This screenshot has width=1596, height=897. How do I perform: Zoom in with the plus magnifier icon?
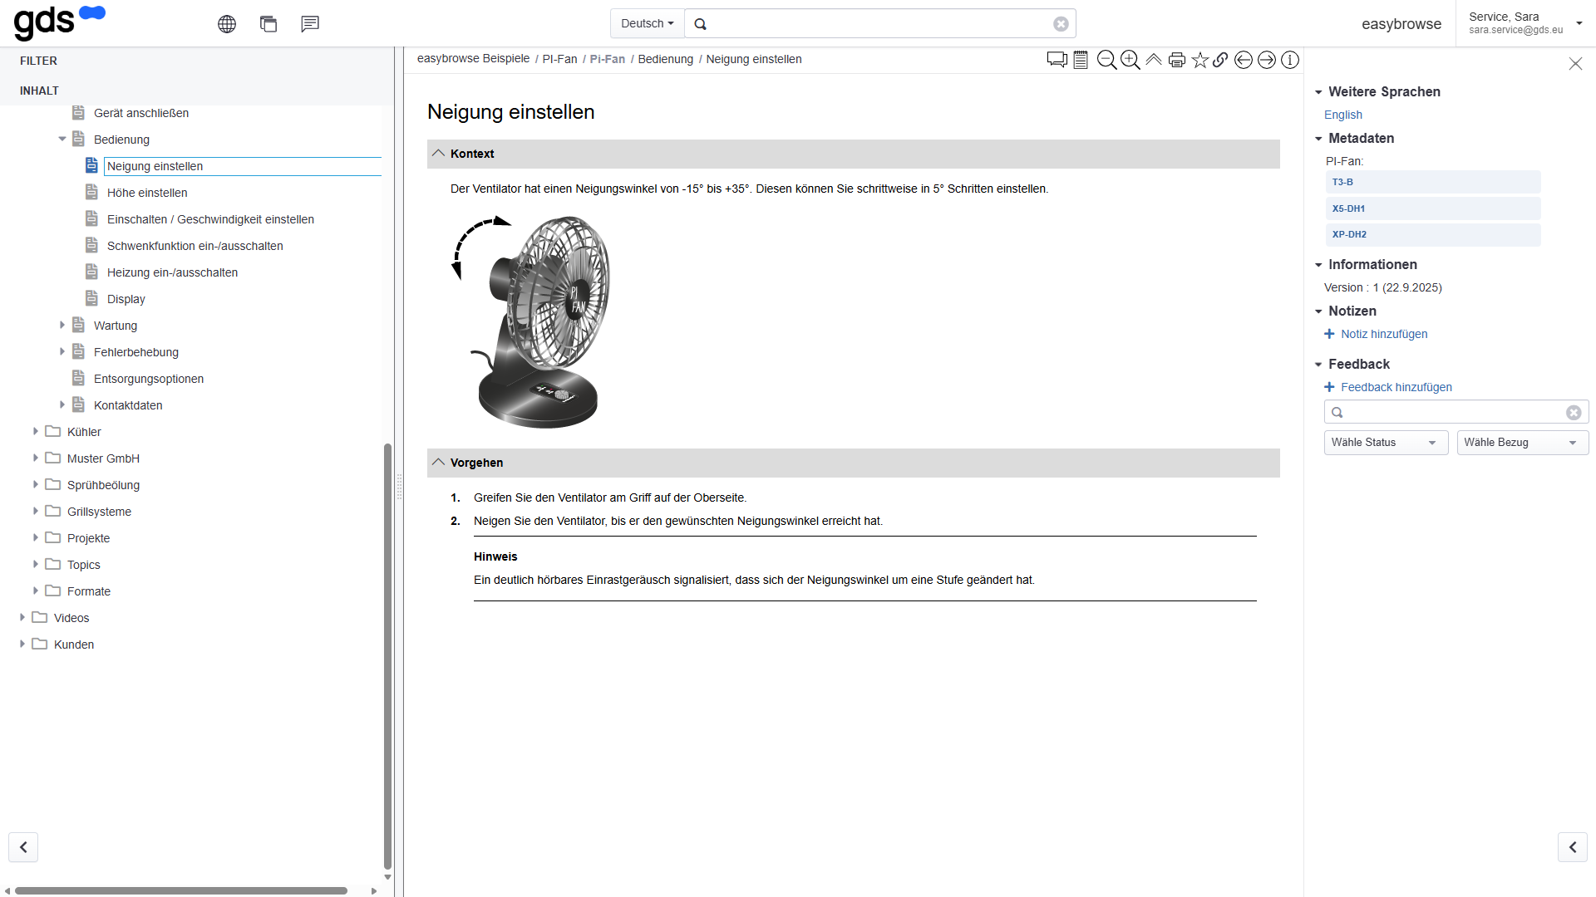[x=1130, y=60]
